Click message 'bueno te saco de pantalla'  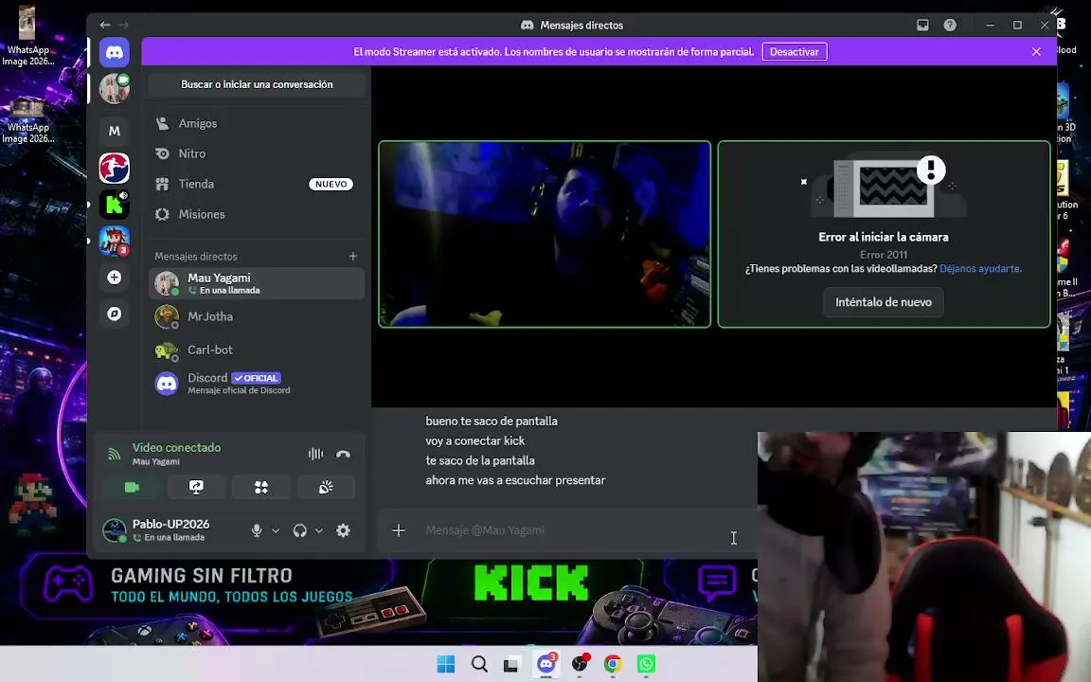coord(492,421)
